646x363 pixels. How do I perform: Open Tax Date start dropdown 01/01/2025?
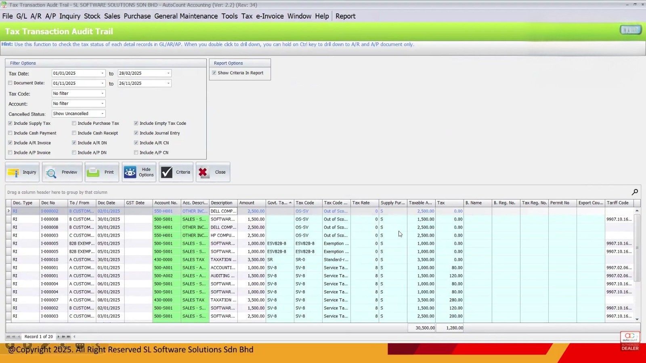[103, 73]
